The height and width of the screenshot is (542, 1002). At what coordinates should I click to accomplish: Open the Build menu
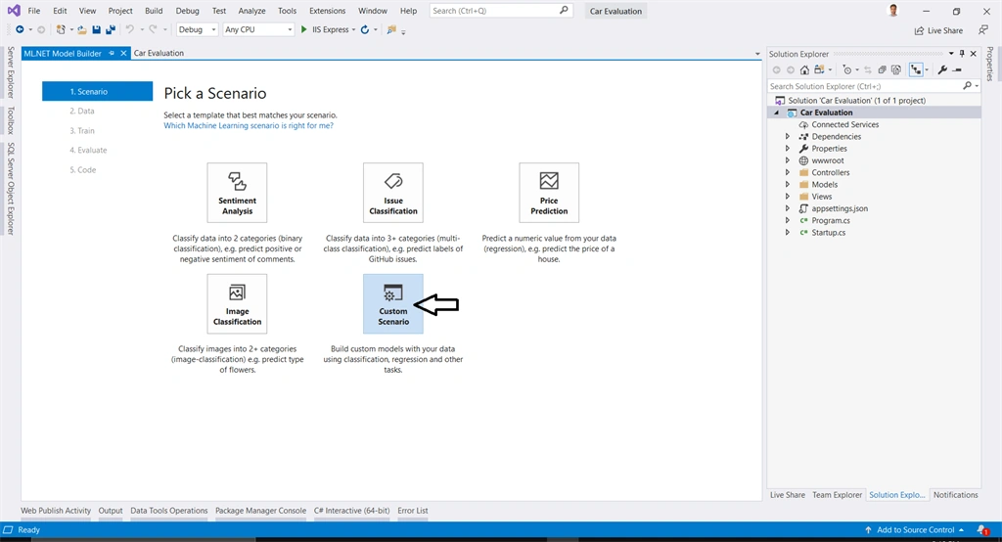[x=154, y=11]
